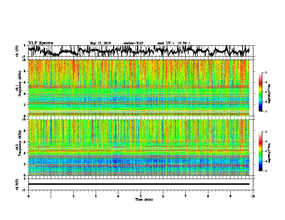Click the '-7' label on ch.2 colorbar

pyautogui.click(x=265, y=171)
